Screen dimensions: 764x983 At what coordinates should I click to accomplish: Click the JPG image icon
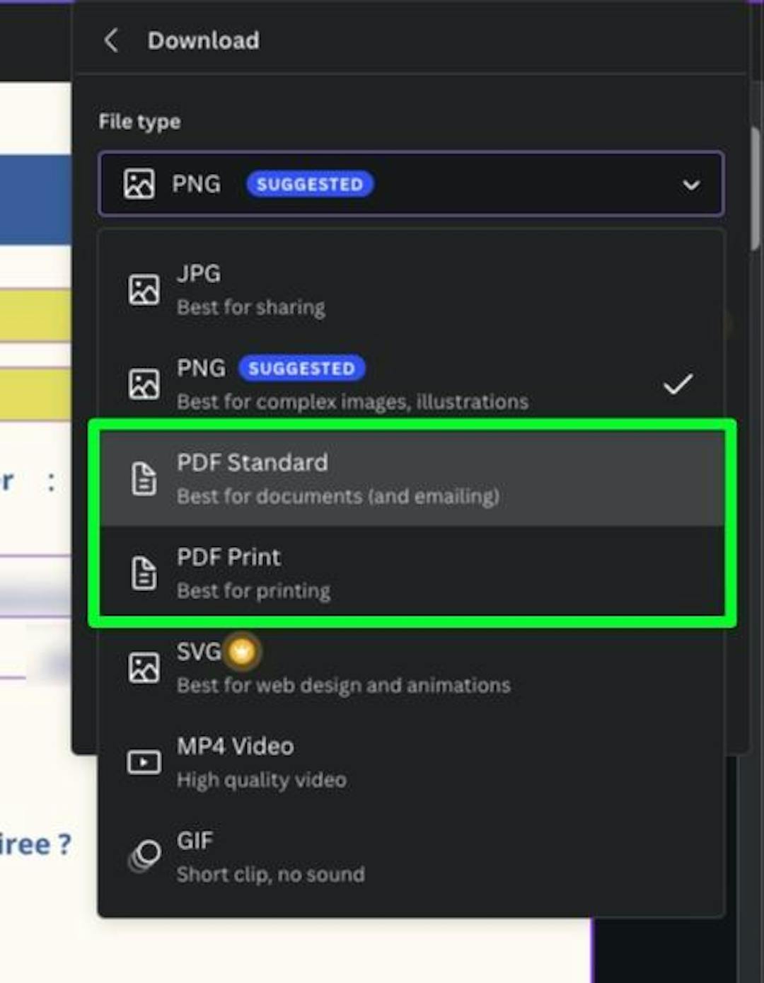144,288
